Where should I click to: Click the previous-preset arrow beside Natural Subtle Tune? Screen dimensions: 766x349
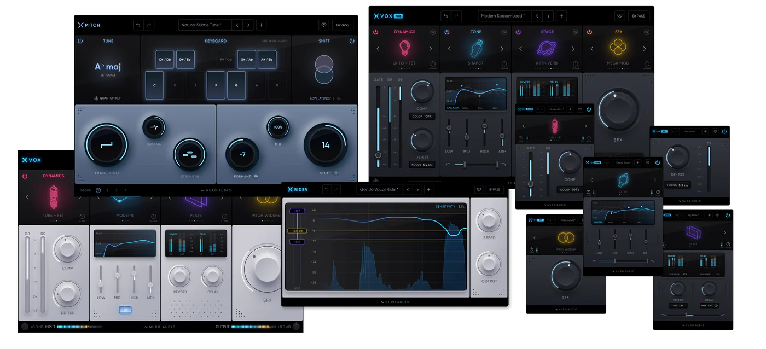tap(237, 25)
